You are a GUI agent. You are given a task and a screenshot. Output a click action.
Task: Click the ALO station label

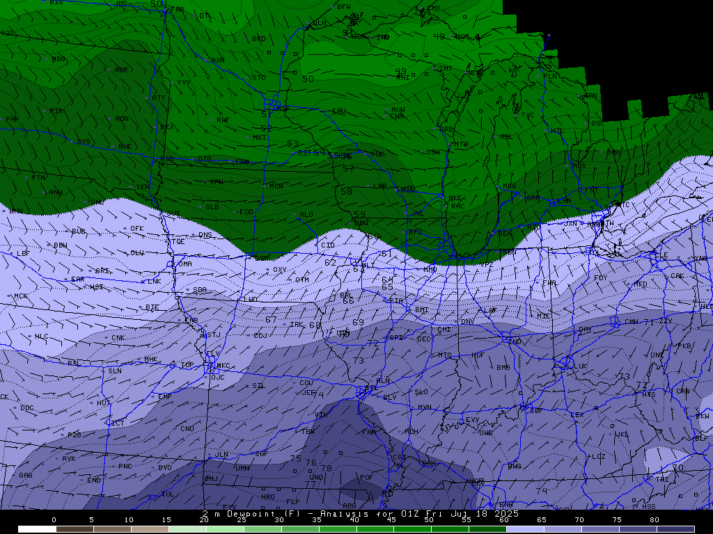(x=306, y=215)
